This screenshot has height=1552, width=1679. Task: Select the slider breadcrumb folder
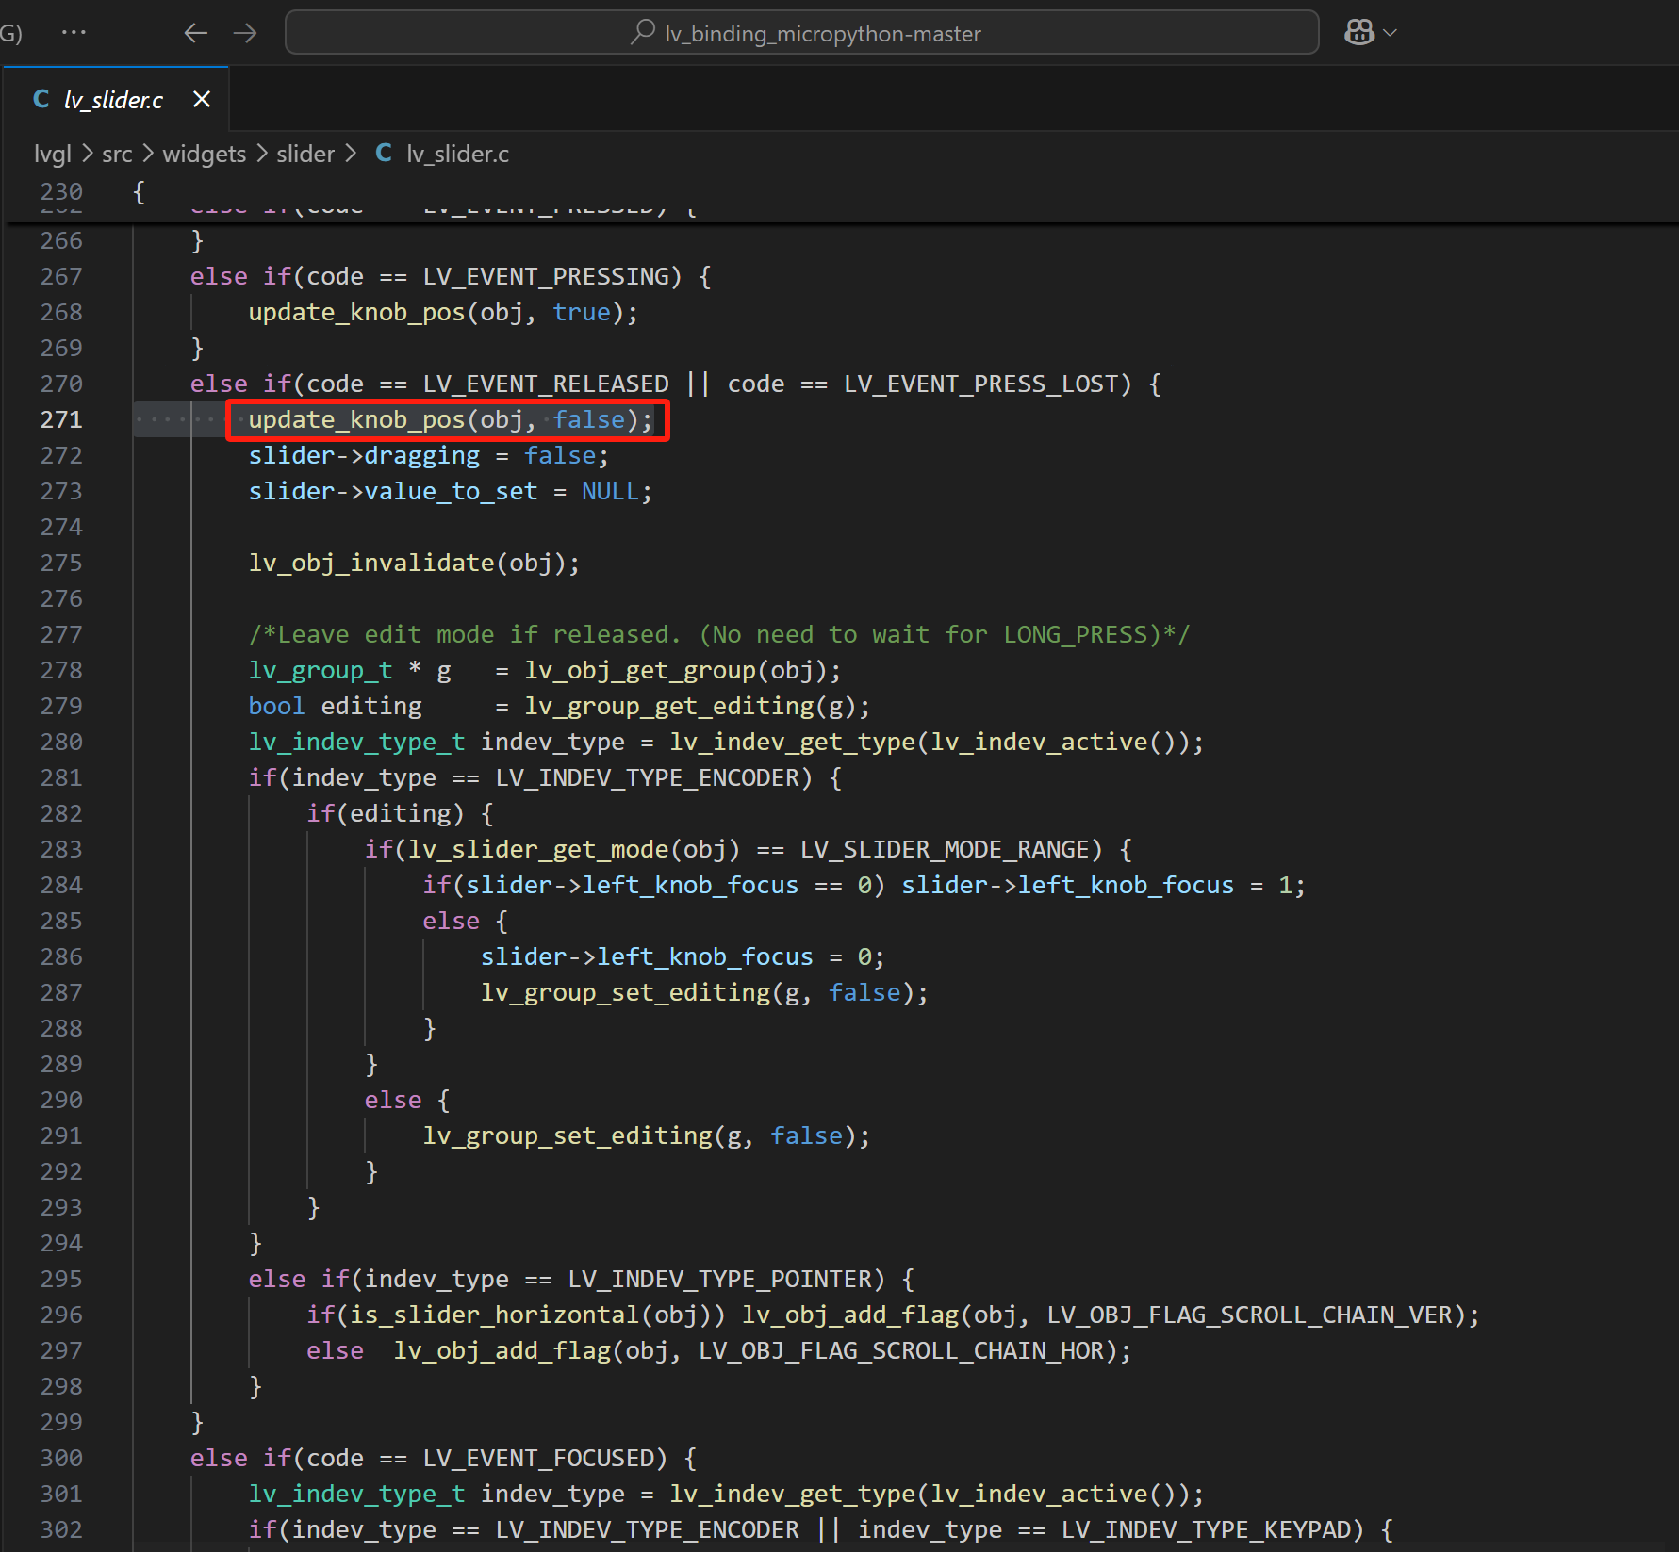pyautogui.click(x=305, y=154)
